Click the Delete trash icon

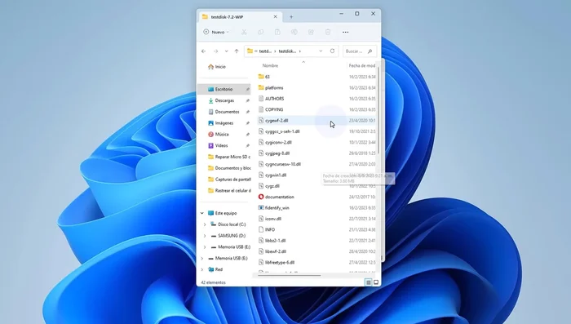(x=328, y=32)
